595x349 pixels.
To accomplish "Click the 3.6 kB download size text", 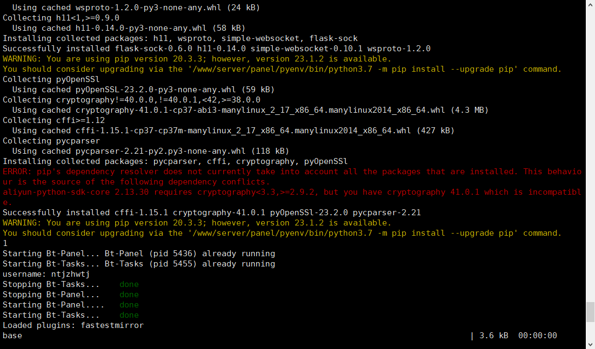I will tap(494, 336).
